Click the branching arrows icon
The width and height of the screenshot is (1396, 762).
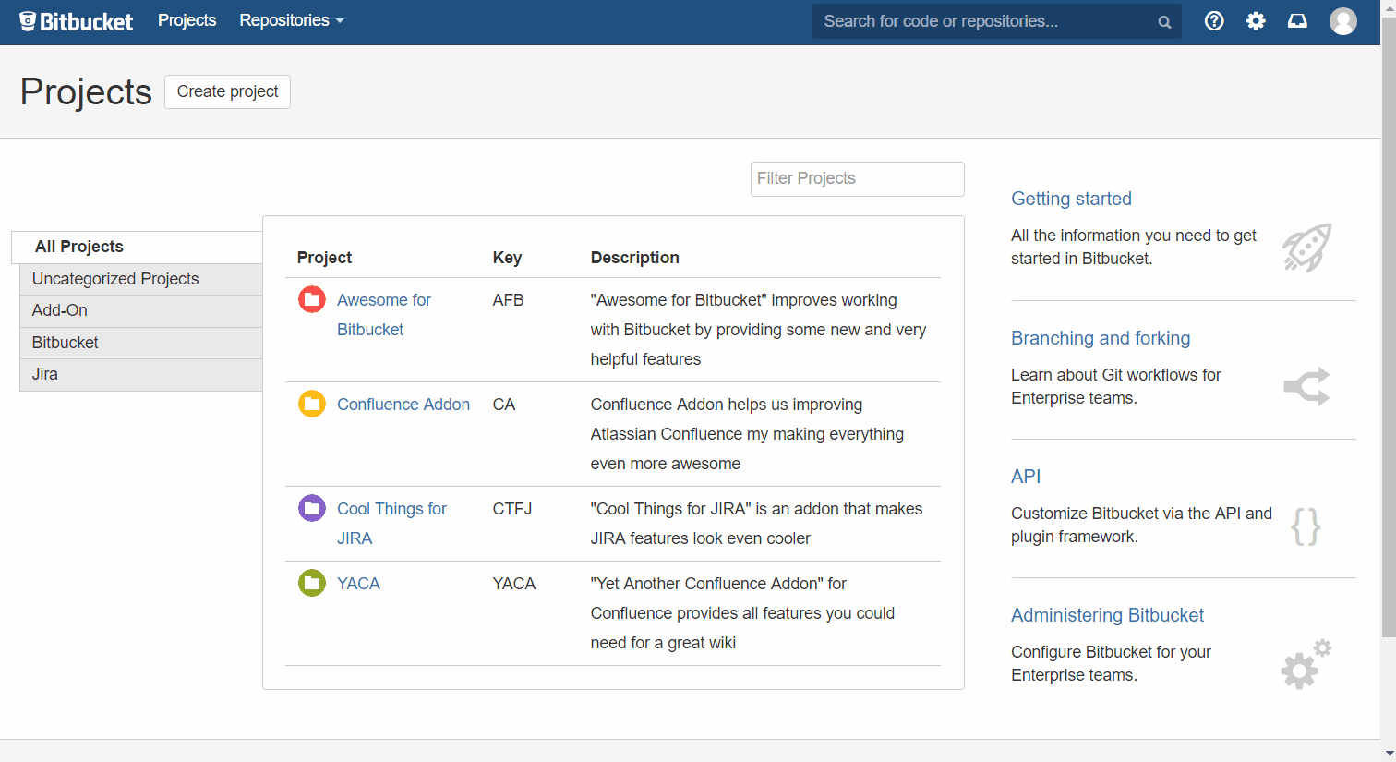[1306, 386]
